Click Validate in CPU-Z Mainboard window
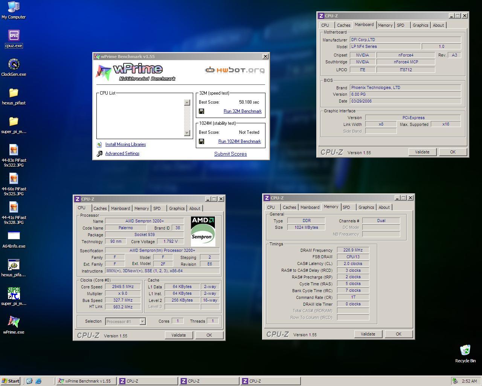Viewport: 482px width, 386px height. pyautogui.click(x=422, y=152)
